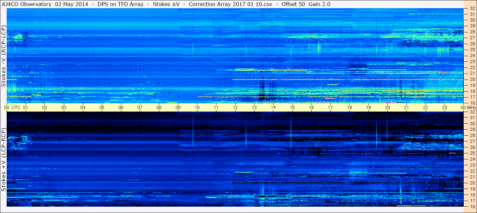Click the Gain 2.0 value in the header
Viewport: 477px width, 213px height.
click(320, 4)
